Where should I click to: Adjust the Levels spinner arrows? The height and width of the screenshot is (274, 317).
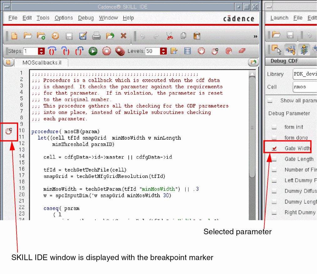[163, 51]
